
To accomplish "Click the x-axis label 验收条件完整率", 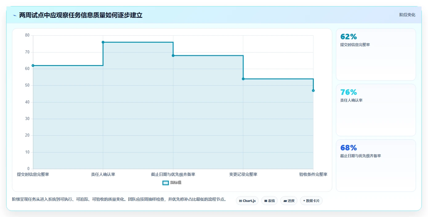I will (313, 174).
